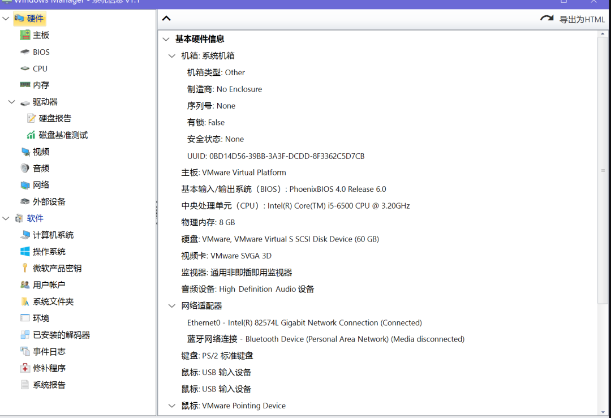Image resolution: width=611 pixels, height=418 pixels.
Task: Select the 硬盘报告 label in the tree
Action: pos(55,118)
